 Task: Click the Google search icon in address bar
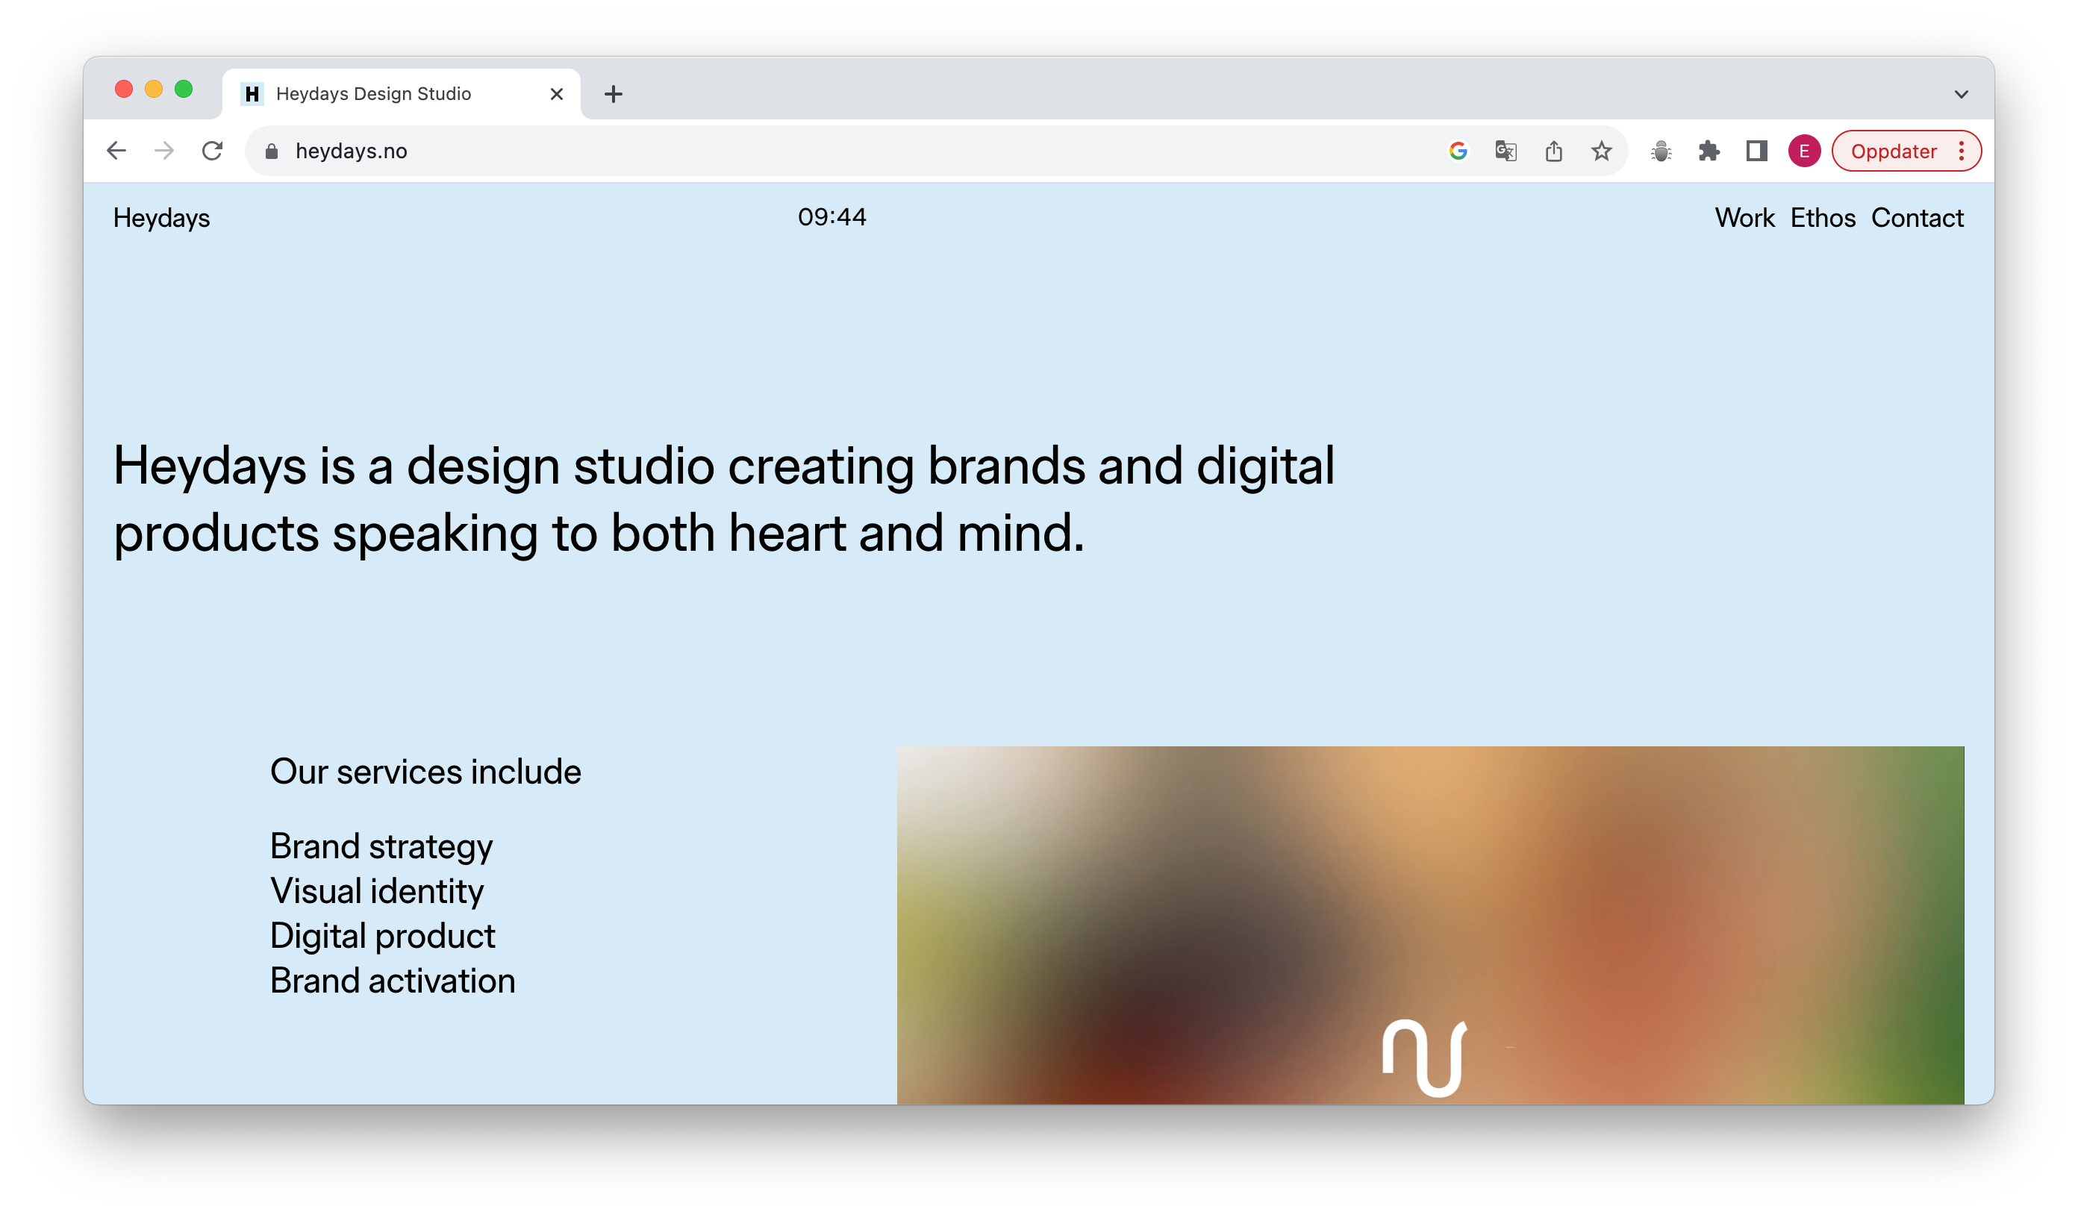tap(1458, 149)
